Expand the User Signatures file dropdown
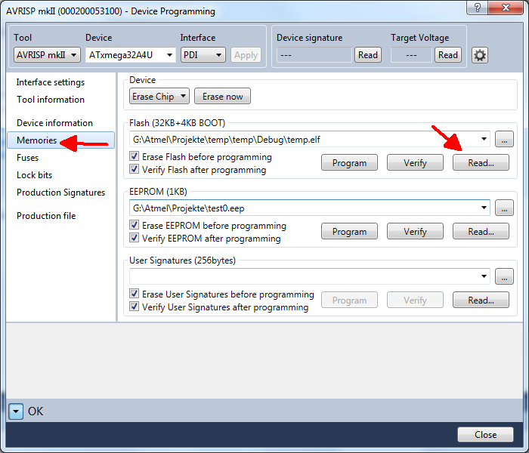 point(484,276)
